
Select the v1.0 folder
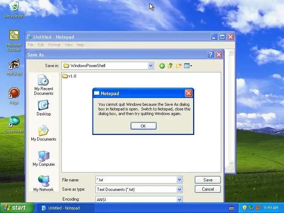click(x=69, y=76)
